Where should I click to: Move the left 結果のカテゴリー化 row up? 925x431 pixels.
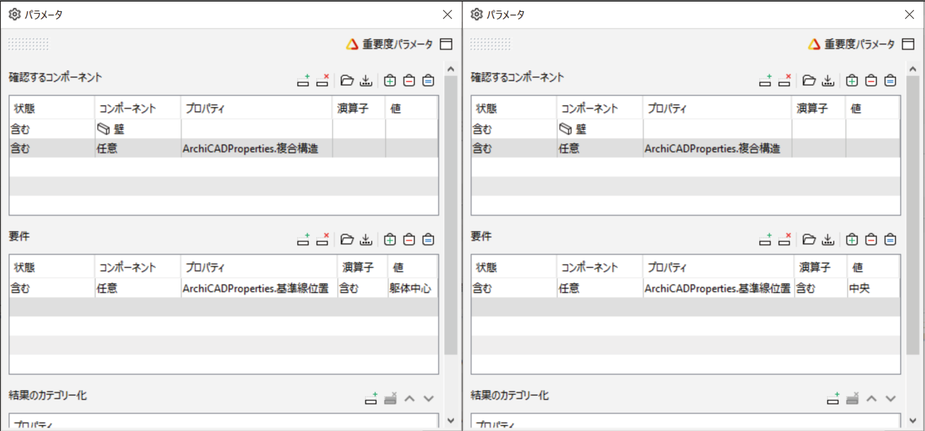click(x=410, y=398)
